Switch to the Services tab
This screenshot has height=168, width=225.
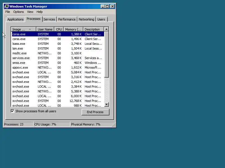pyautogui.click(x=49, y=19)
